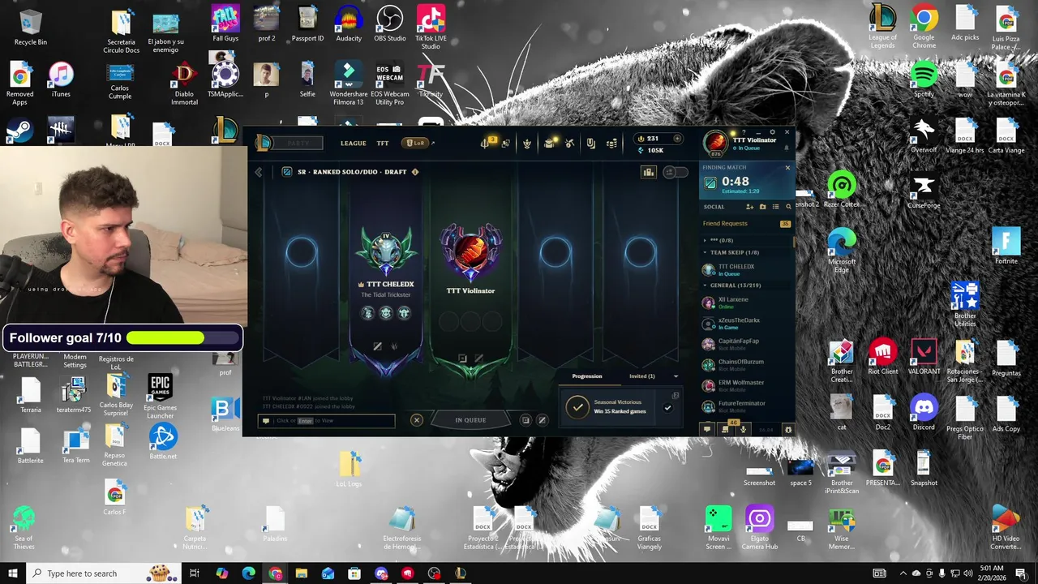Screen dimensions: 1038x584
Task: Open TTT Violinator's summoner profile icon
Action: (715, 143)
